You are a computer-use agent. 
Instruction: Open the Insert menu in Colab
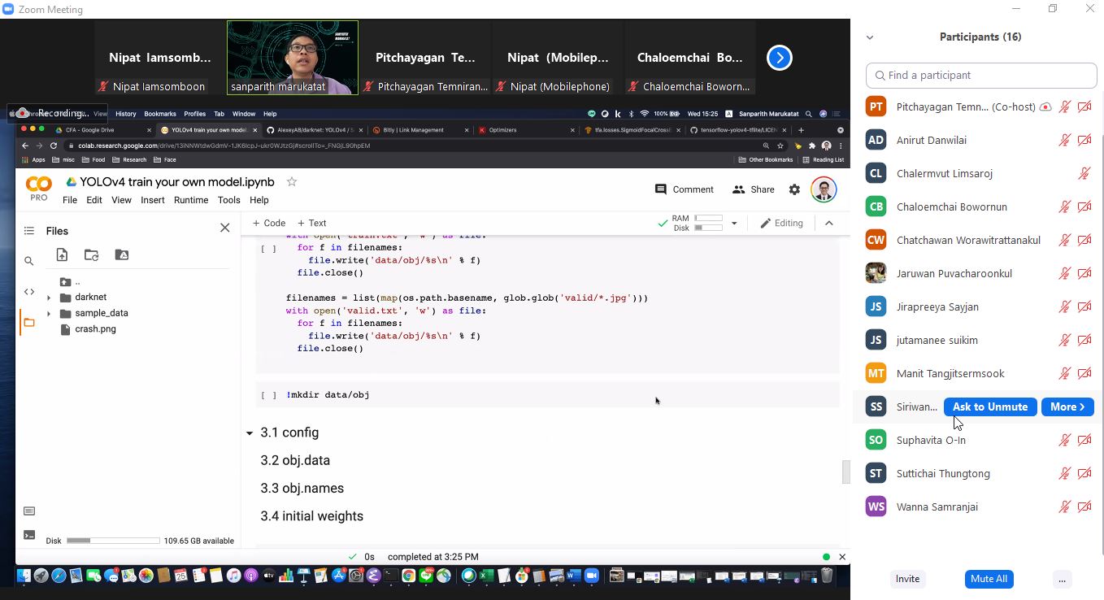coord(153,200)
